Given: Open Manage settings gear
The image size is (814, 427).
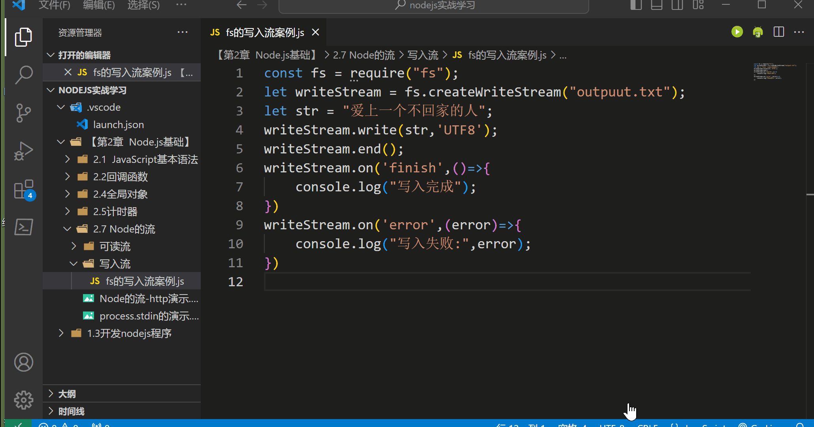Looking at the screenshot, I should [x=24, y=400].
